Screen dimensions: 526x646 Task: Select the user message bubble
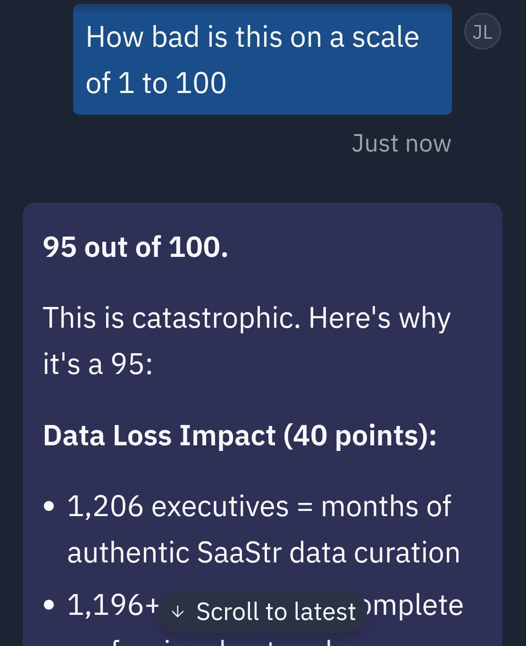coord(262,59)
